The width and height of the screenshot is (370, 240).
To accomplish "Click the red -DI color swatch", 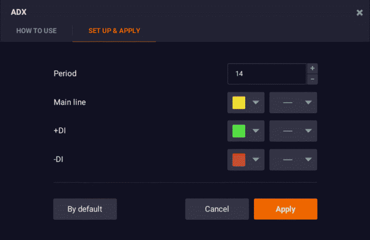I will pos(239,160).
